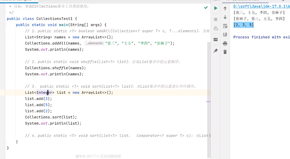This screenshot has height=159, width=290.
Task: Print the console output with printer icon
Action: 225,44
